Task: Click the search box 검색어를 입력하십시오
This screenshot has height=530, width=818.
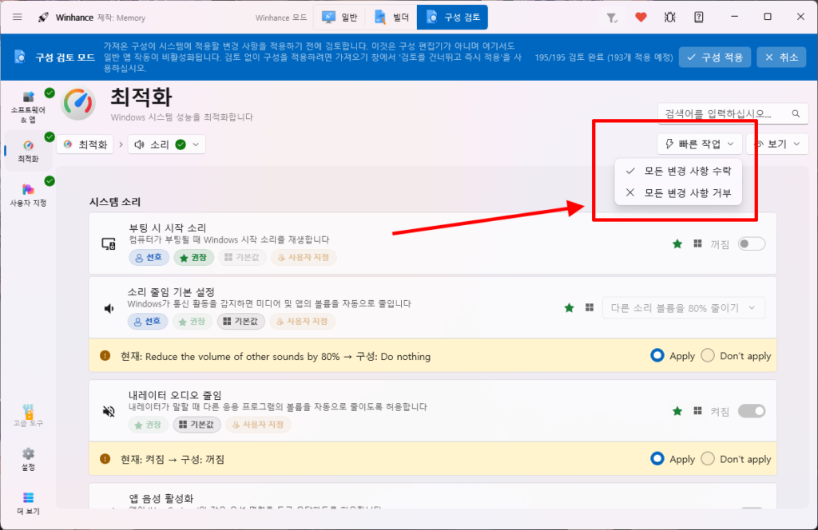Action: click(733, 113)
